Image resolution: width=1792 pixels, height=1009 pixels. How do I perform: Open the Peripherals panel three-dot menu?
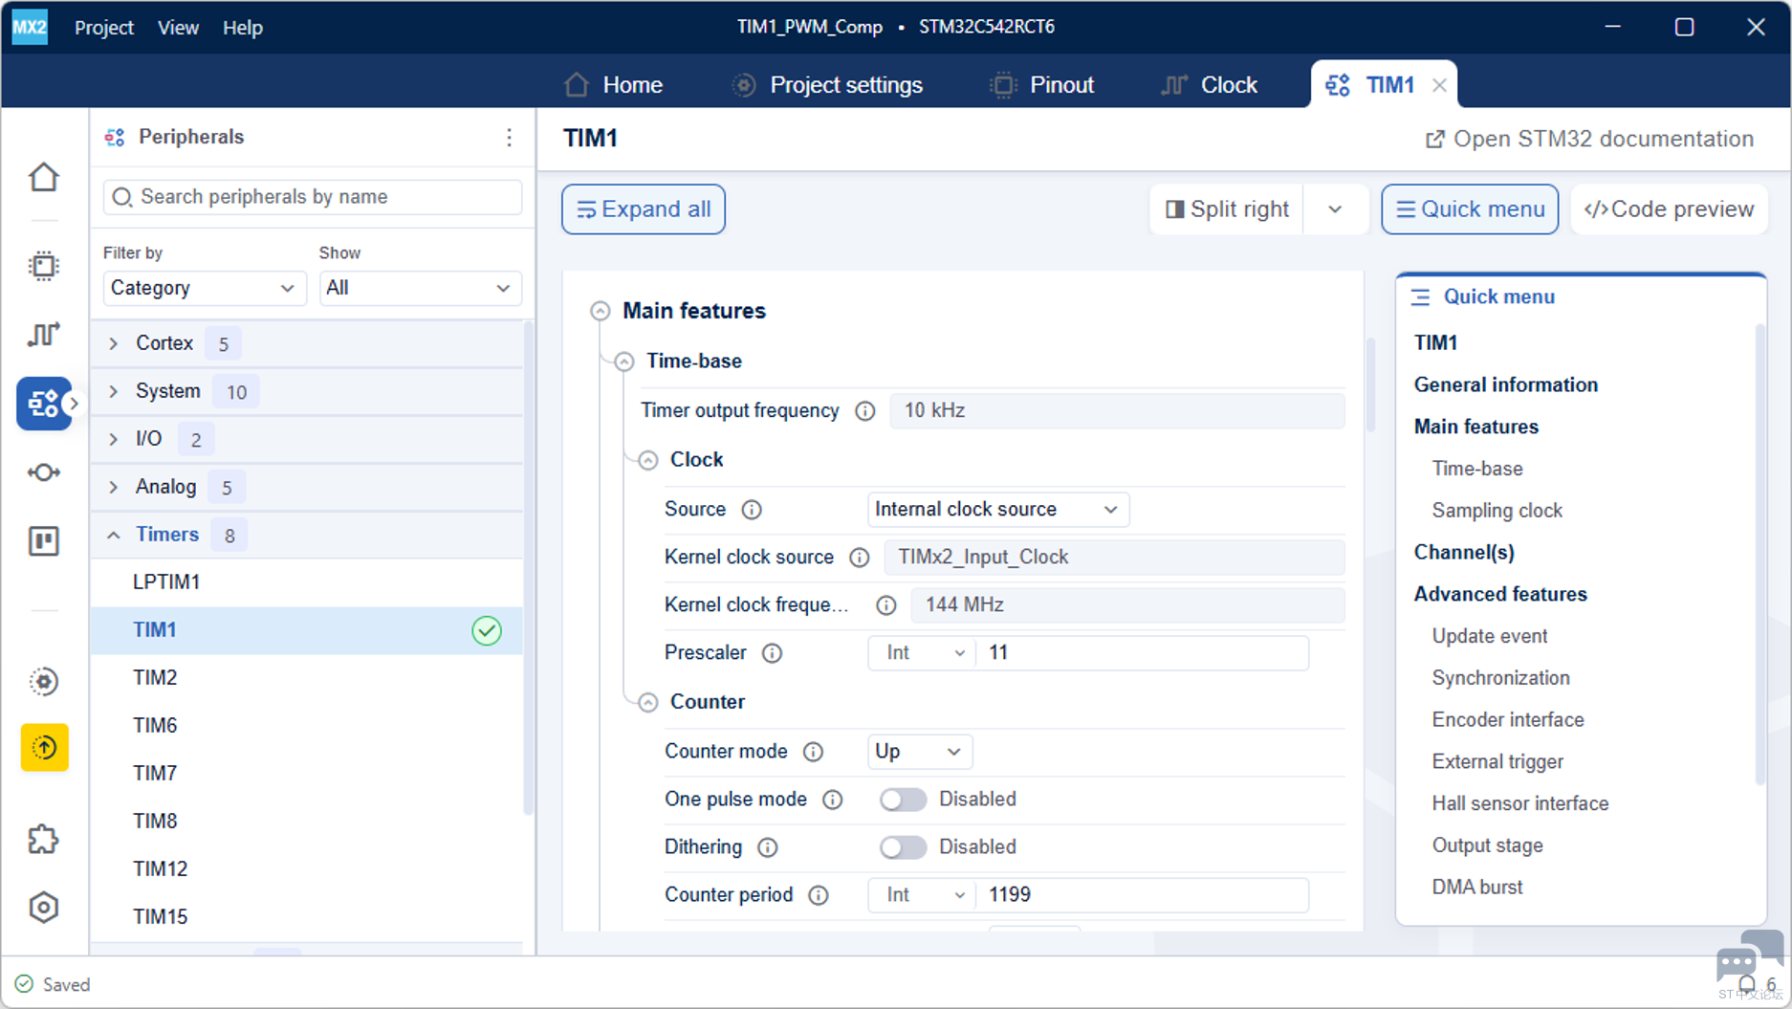(509, 138)
